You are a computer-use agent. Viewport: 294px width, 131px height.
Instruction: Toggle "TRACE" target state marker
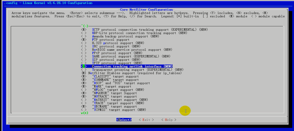point(84,103)
